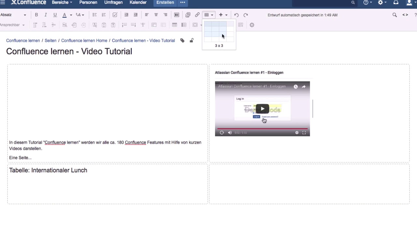Open find and replace magnifier in editor toolbar
This screenshot has height=234, width=417.
click(x=395, y=15)
